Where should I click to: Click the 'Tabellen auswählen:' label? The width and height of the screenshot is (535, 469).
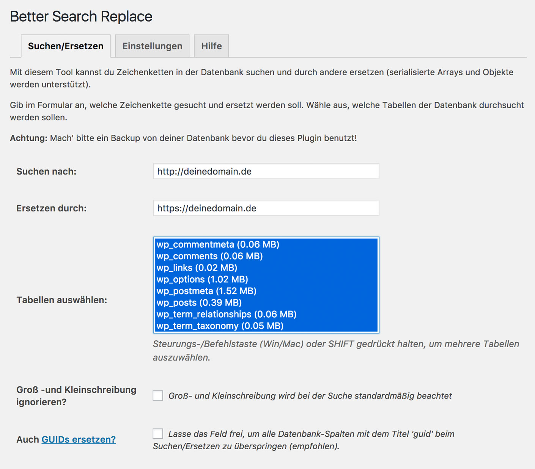coord(61,300)
